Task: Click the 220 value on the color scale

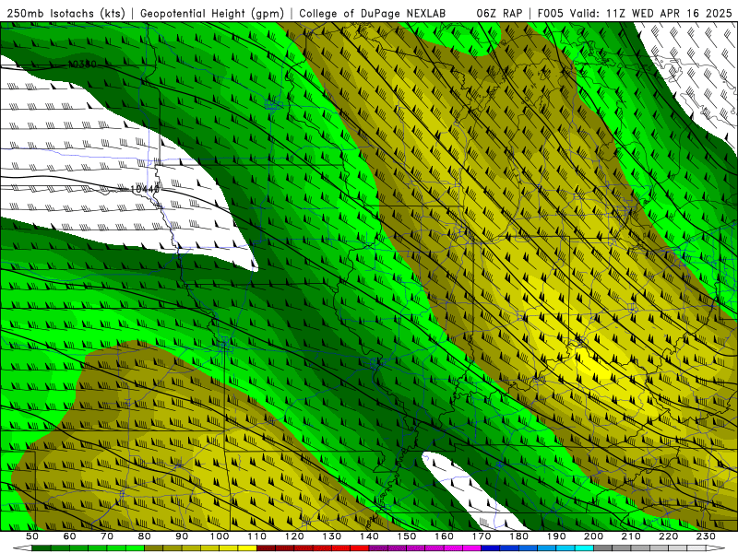Action: pos(669,536)
